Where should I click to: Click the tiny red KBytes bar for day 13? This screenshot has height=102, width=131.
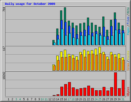pyautogui.click(x=54, y=96)
